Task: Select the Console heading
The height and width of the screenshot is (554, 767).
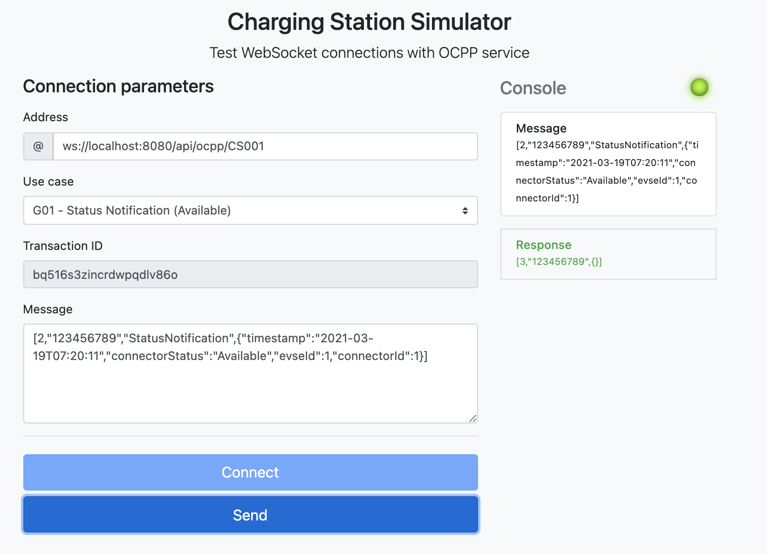Action: coord(533,88)
